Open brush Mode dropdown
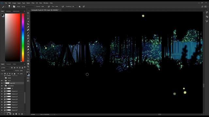The width and height of the screenshot is (209, 117). 28,6
